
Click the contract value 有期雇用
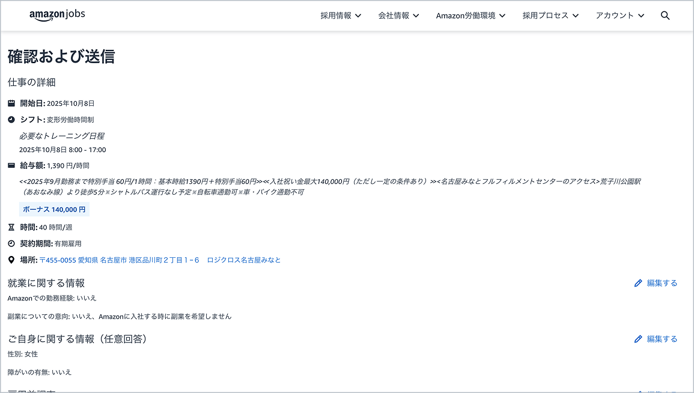tap(68, 243)
